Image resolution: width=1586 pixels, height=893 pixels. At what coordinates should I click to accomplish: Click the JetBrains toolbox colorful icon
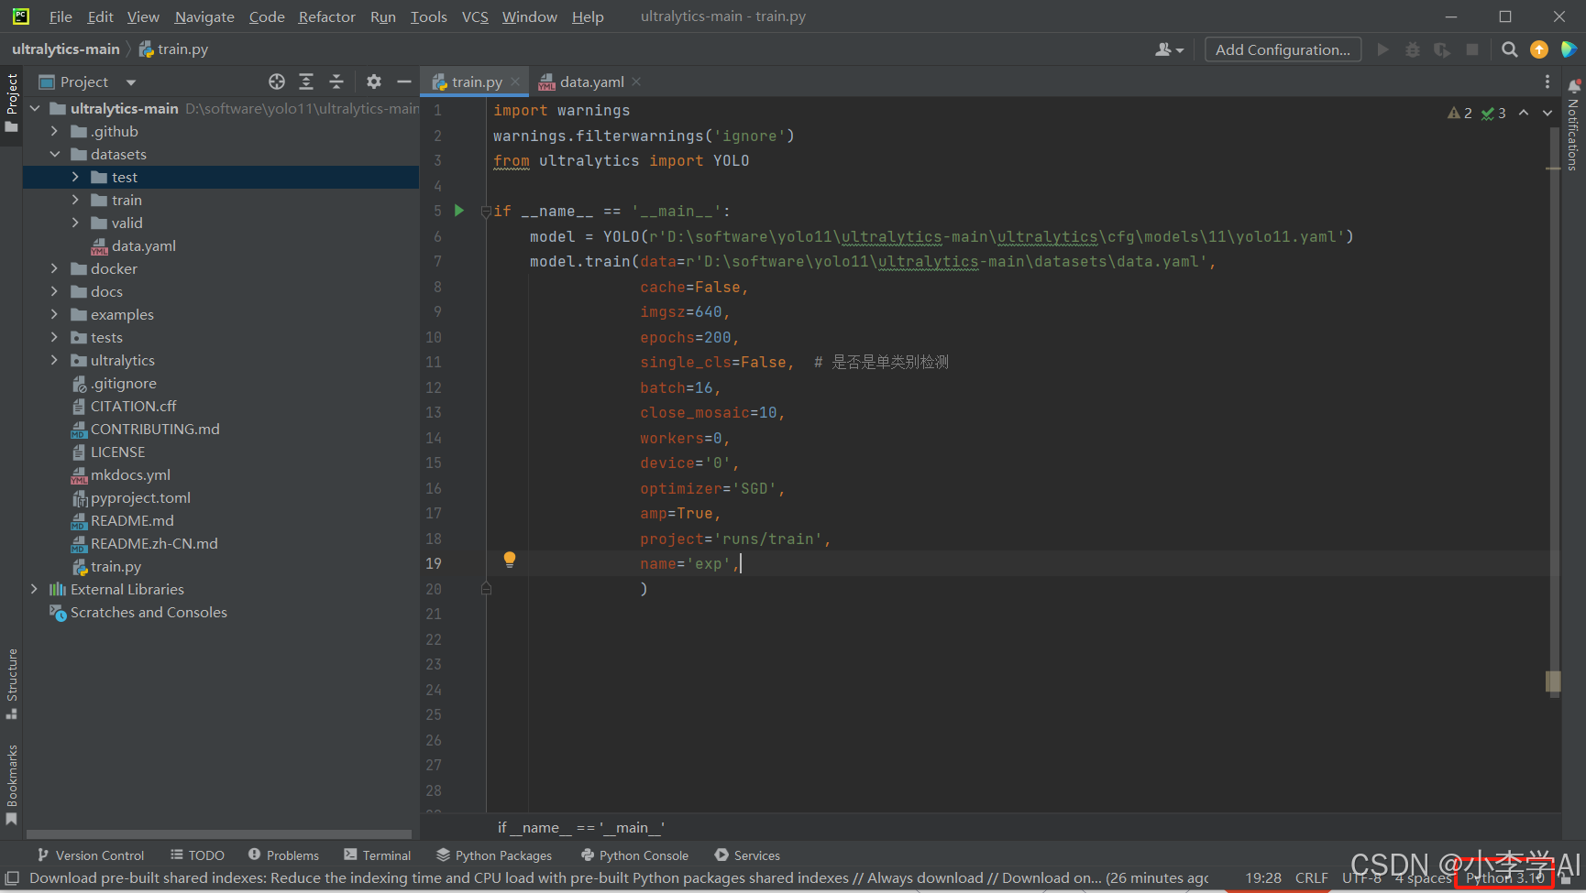click(1569, 49)
